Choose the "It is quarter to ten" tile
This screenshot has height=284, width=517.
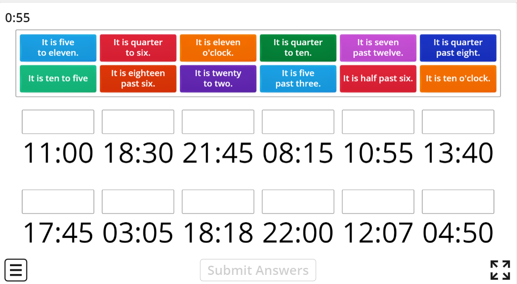[298, 48]
